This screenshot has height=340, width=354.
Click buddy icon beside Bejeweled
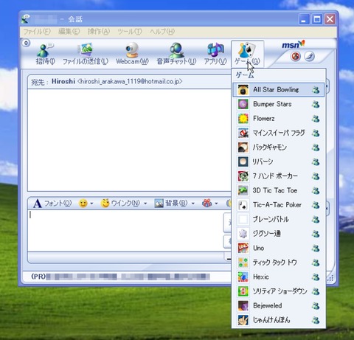[316, 305]
